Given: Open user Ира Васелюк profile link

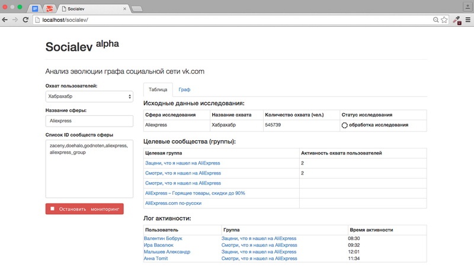Looking at the screenshot, I should pyautogui.click(x=158, y=245).
